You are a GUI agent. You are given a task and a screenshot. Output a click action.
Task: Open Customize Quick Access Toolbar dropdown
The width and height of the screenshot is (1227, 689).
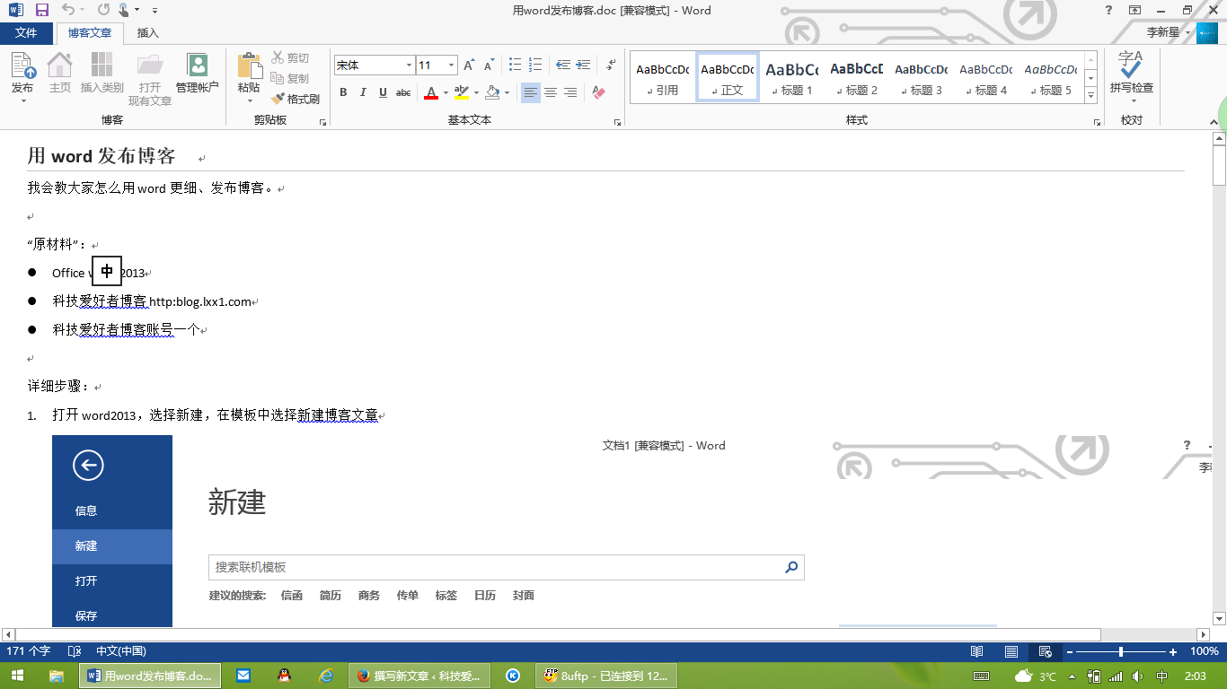[154, 11]
